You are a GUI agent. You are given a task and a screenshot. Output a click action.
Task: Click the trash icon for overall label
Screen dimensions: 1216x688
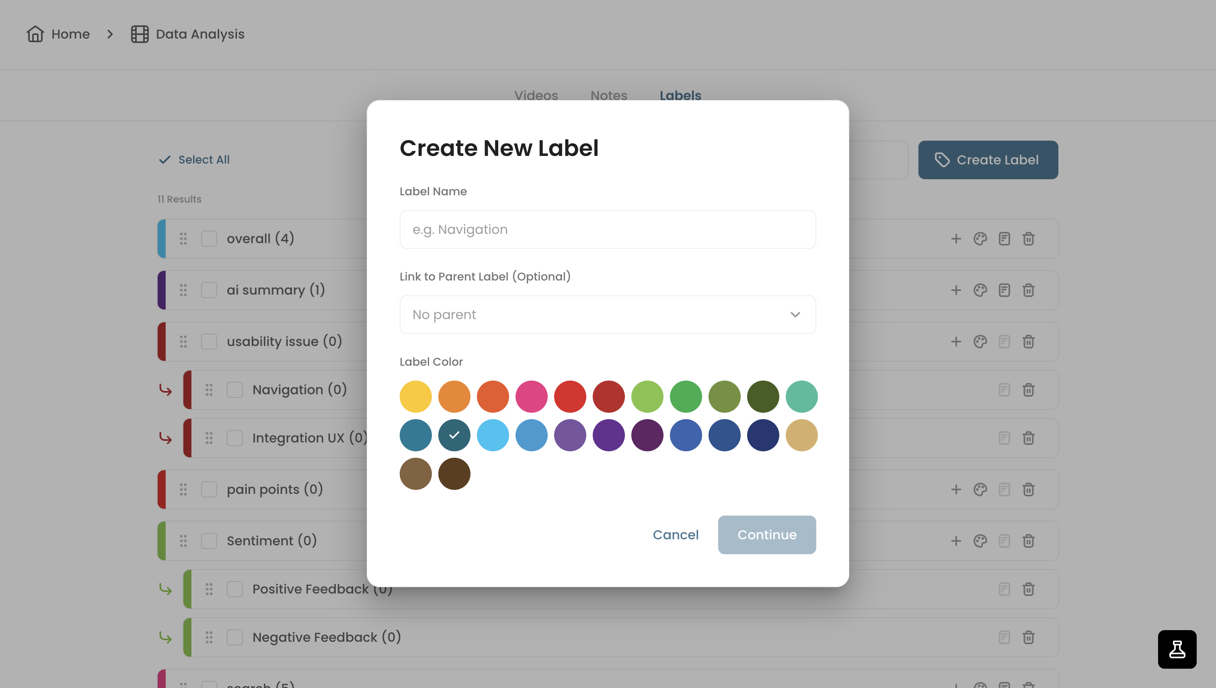[1028, 239]
